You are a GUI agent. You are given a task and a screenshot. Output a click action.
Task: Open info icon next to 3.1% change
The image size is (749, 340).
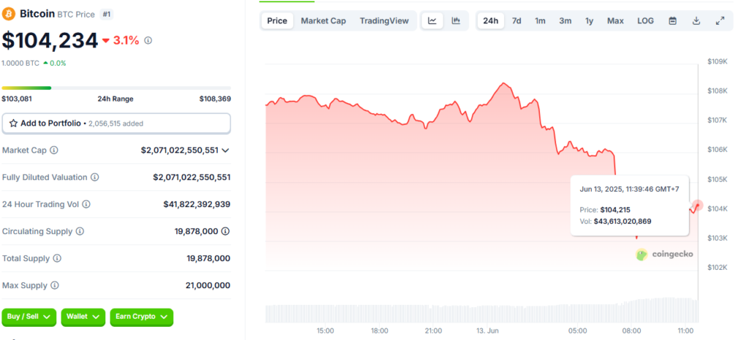[148, 41]
